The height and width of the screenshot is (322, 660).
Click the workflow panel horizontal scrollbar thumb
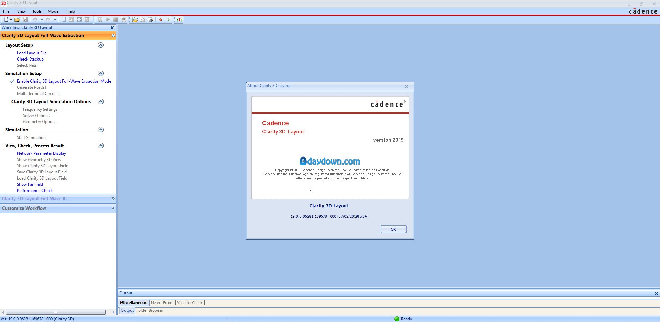tap(56, 312)
